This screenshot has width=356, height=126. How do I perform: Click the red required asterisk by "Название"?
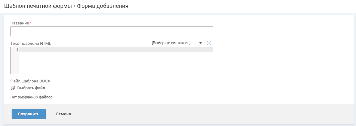(31, 23)
